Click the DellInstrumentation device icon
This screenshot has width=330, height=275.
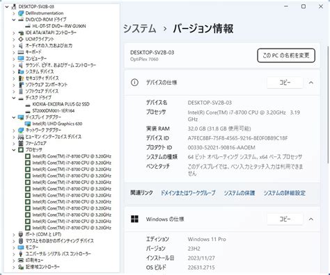click(x=21, y=13)
